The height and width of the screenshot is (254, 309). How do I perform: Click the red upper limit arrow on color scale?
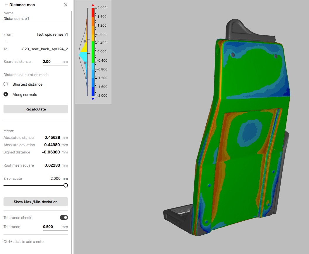(93, 5)
